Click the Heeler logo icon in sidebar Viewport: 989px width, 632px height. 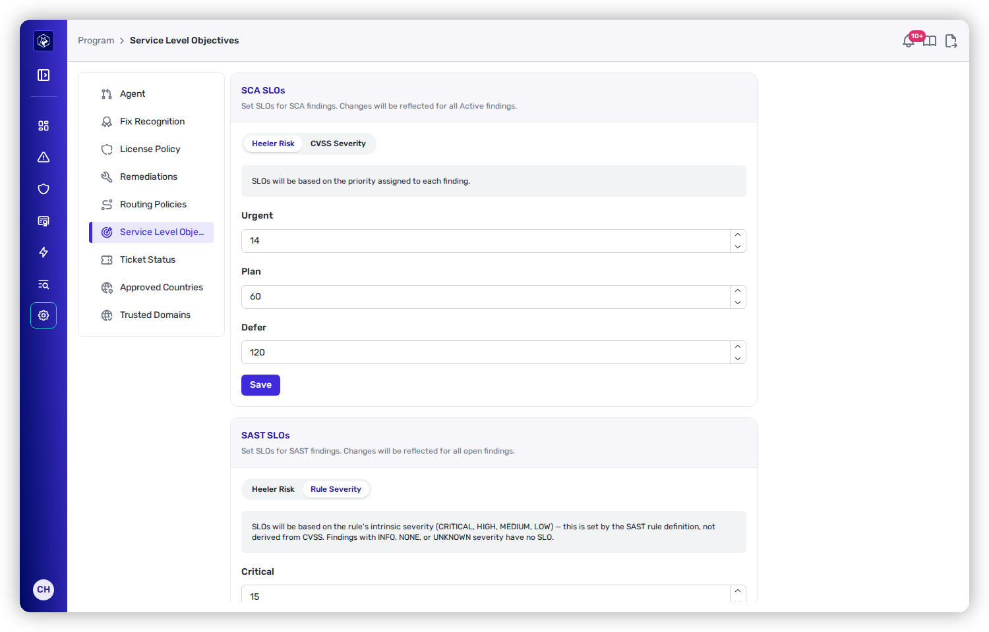coord(44,41)
